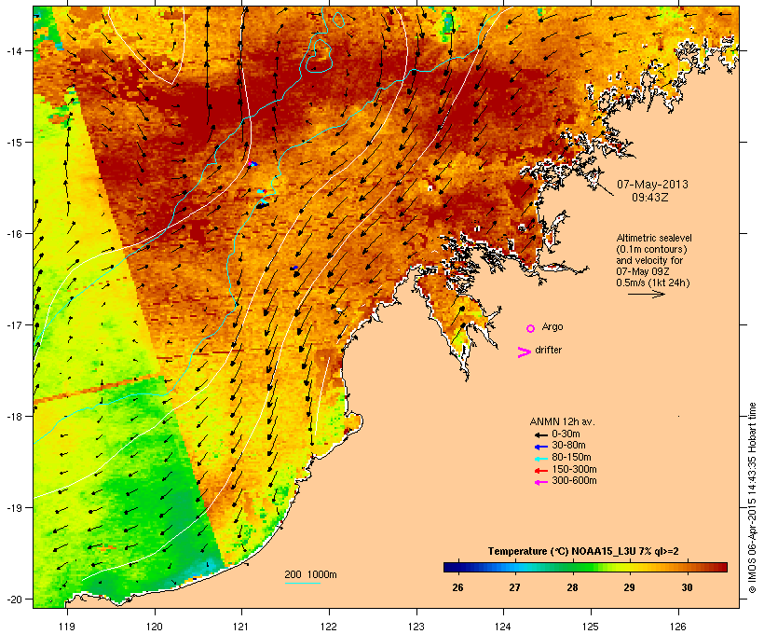Click the 'ANMN 12h av.' heading
The image size is (764, 634).
[x=562, y=421]
